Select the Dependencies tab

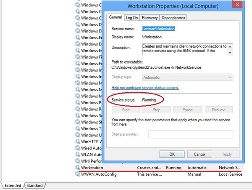[173, 18]
